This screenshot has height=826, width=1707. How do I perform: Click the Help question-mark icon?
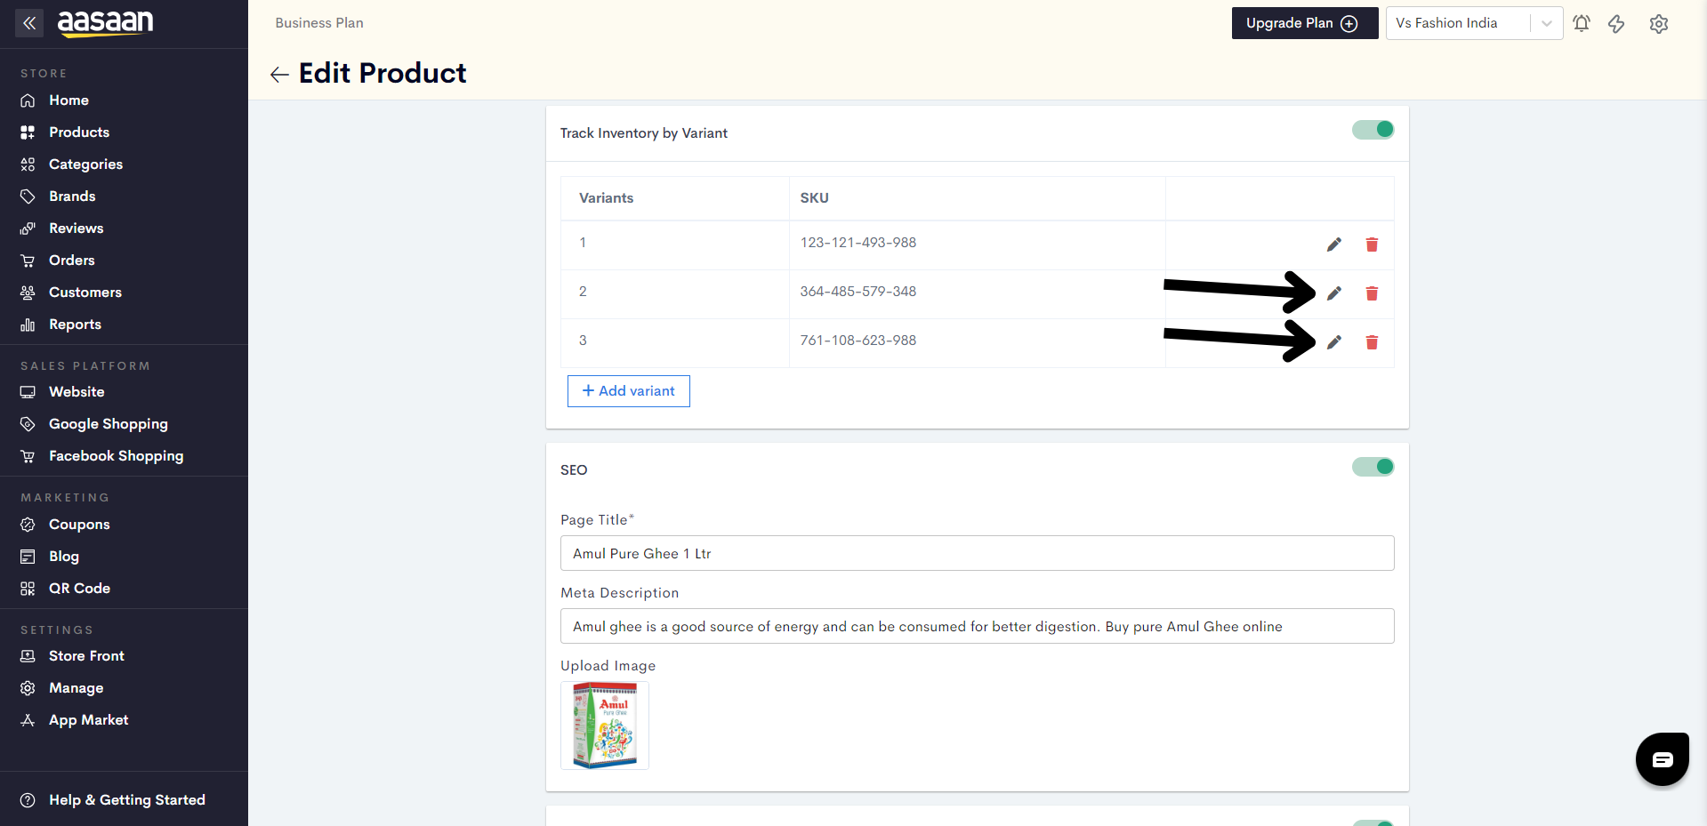click(x=28, y=800)
